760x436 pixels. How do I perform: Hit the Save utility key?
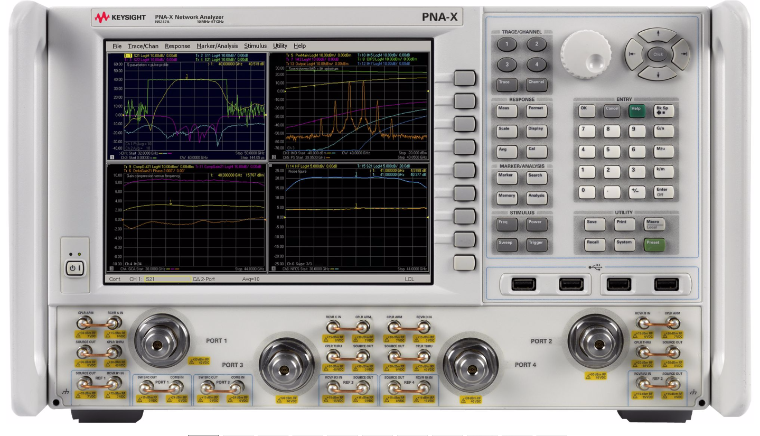click(x=595, y=225)
